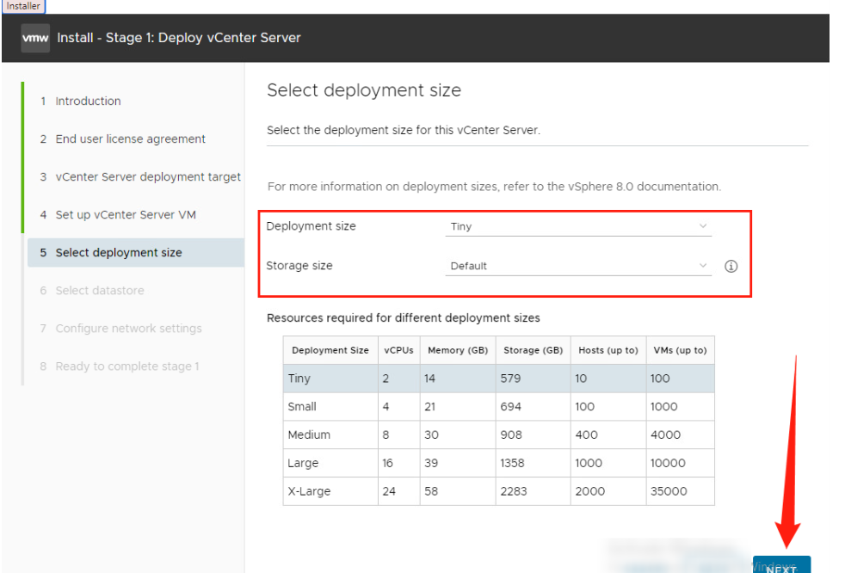Screen dimensions: 845x573
Task: Click the Storage size info icon
Action: (x=731, y=266)
